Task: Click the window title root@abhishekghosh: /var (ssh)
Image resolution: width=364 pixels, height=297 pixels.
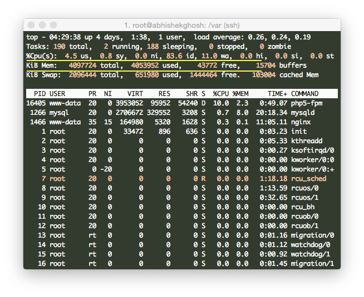Action: pos(182,25)
